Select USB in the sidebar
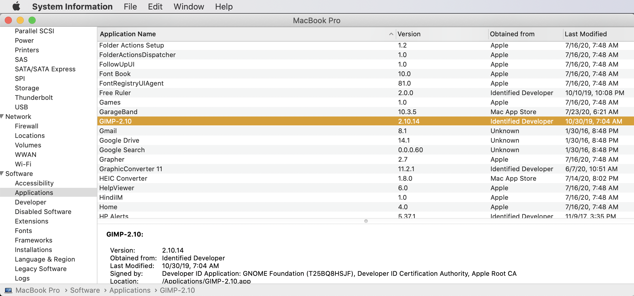This screenshot has width=634, height=296. pyautogui.click(x=21, y=107)
